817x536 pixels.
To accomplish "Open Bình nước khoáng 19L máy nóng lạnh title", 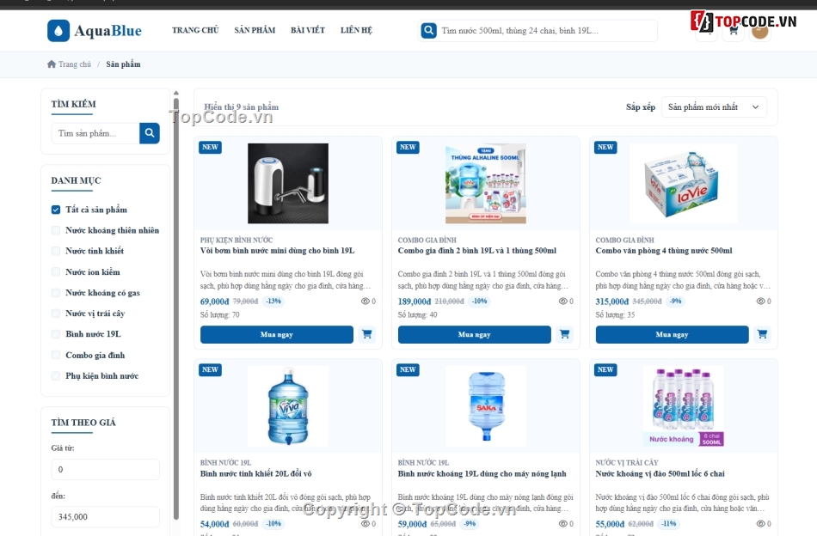I will [482, 473].
